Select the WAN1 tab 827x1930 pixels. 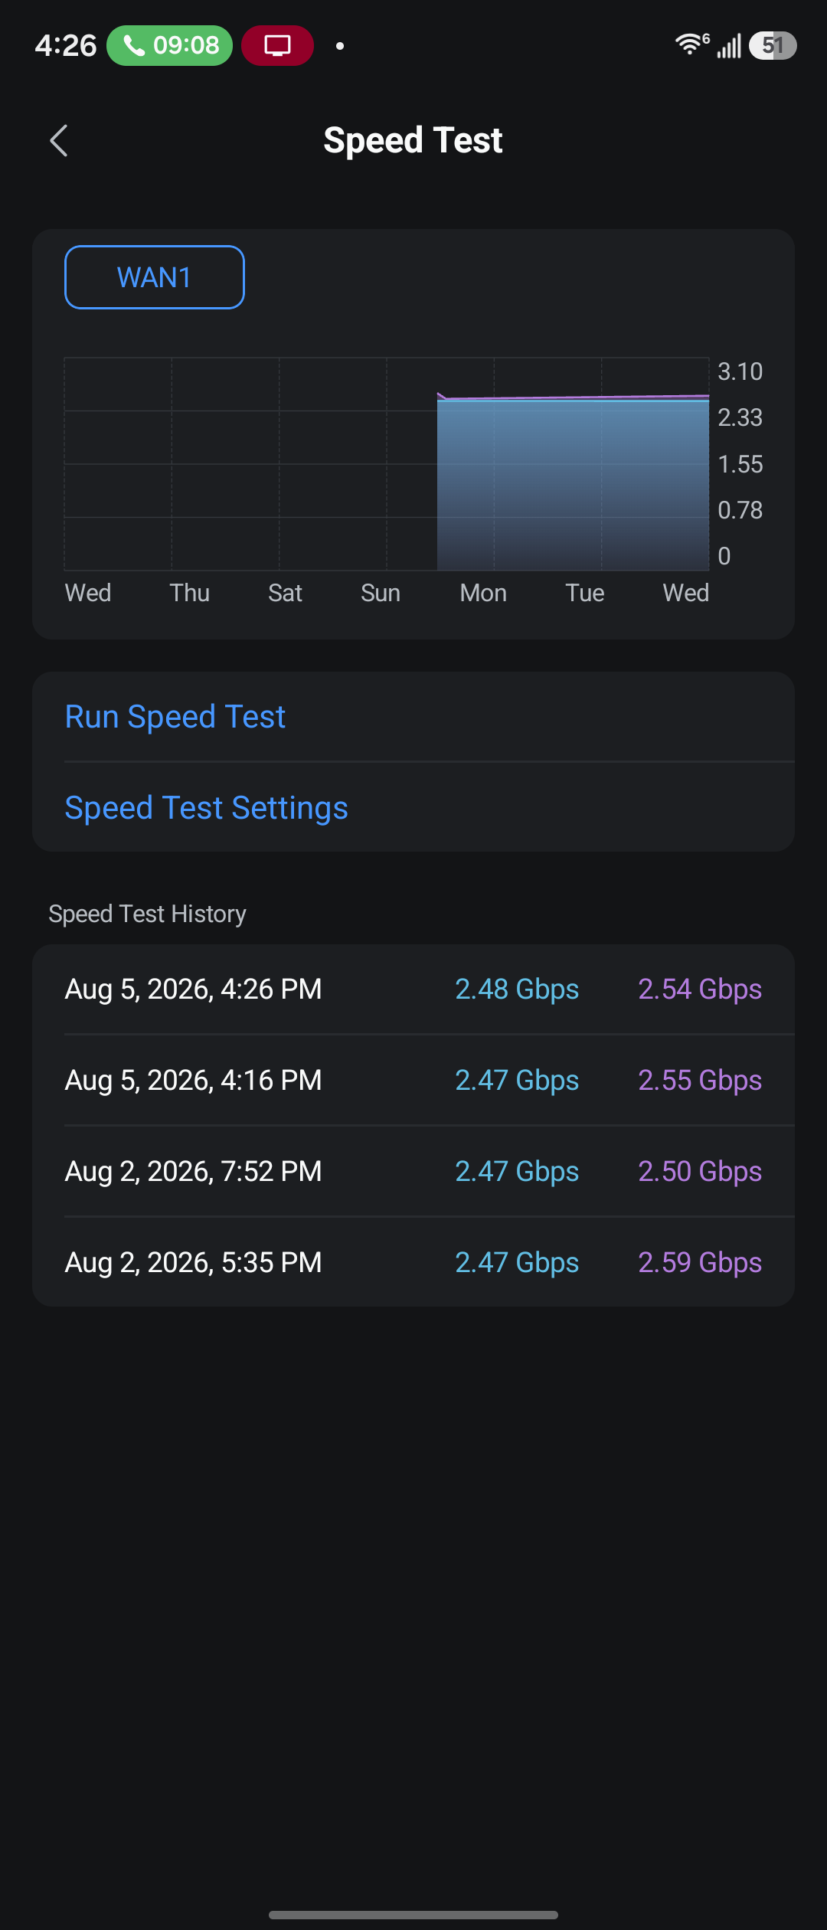(155, 277)
